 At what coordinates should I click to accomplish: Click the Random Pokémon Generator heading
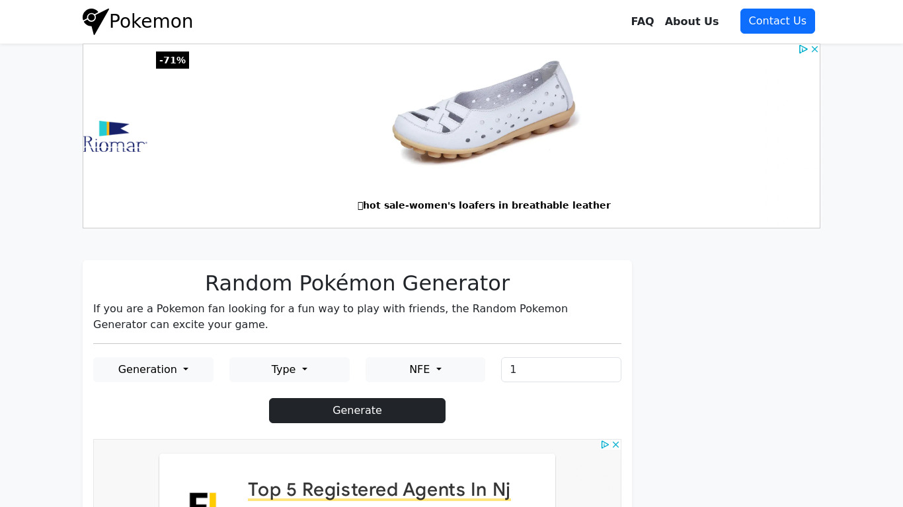coord(357,283)
